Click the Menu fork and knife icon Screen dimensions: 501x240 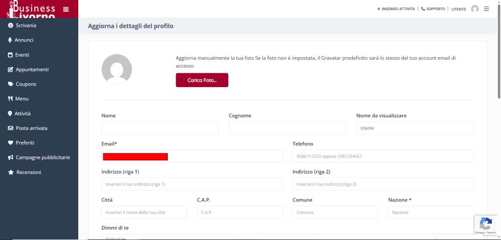(10, 99)
